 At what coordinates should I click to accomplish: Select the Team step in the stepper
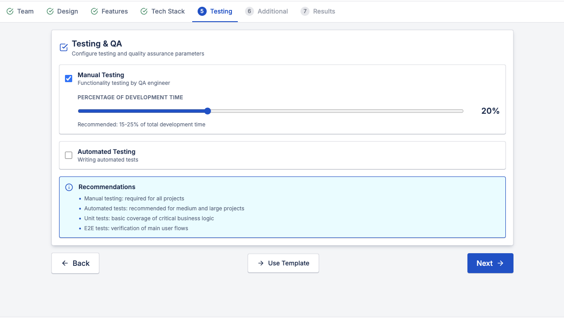coord(20,11)
